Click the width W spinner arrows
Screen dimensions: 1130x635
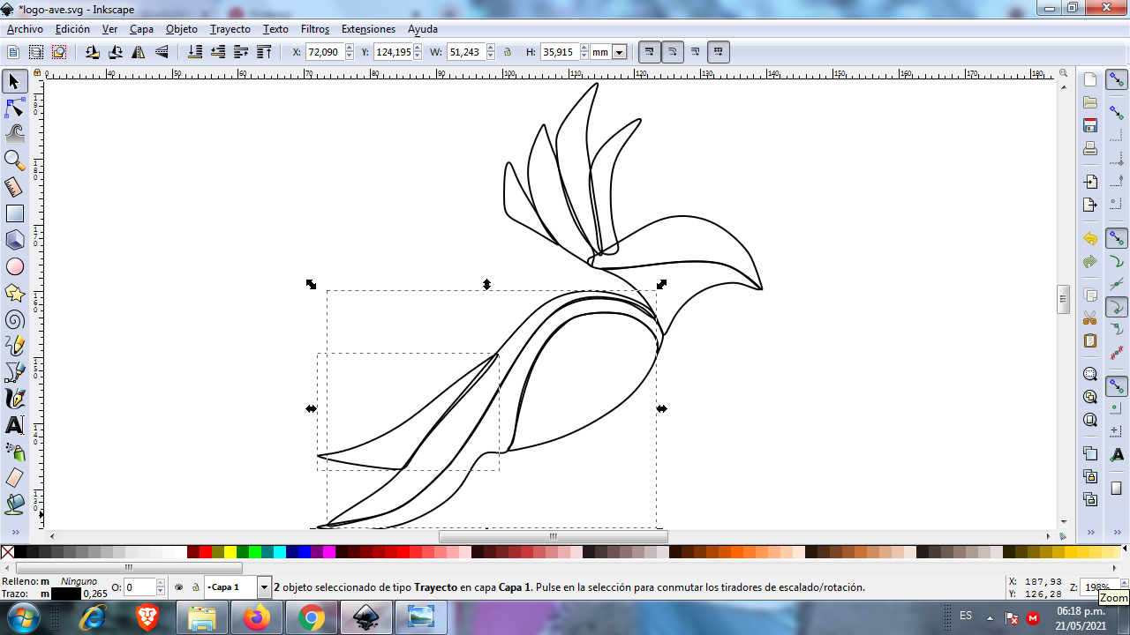pos(491,52)
